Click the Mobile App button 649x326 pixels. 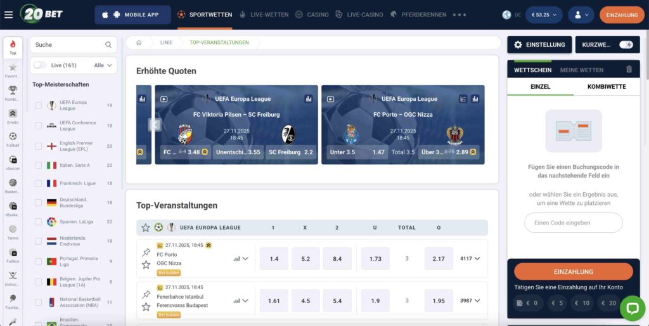click(132, 15)
